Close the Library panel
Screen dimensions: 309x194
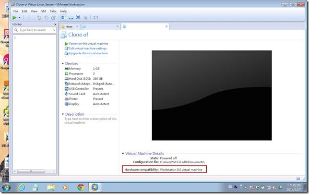[x=55, y=24]
